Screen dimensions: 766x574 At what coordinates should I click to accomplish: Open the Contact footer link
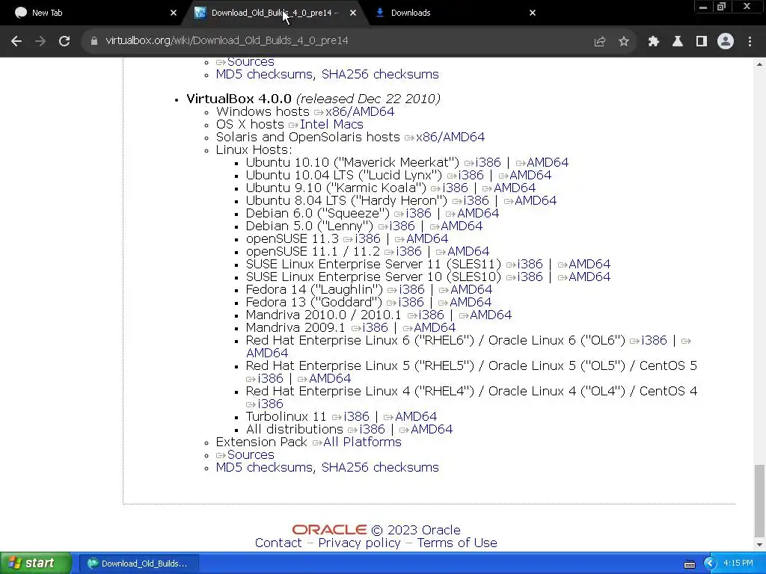coord(278,543)
